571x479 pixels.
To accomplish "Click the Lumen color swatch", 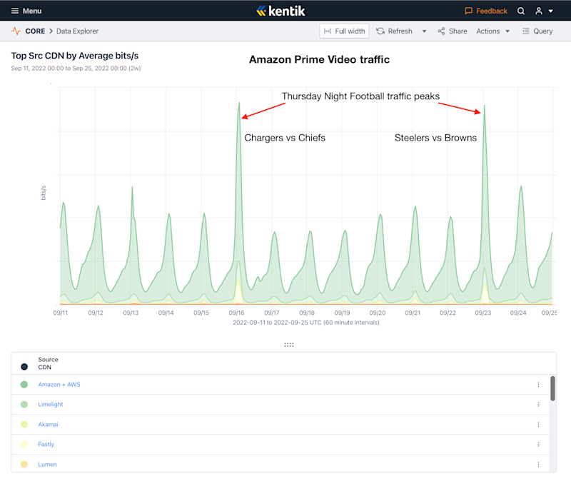I will [24, 464].
